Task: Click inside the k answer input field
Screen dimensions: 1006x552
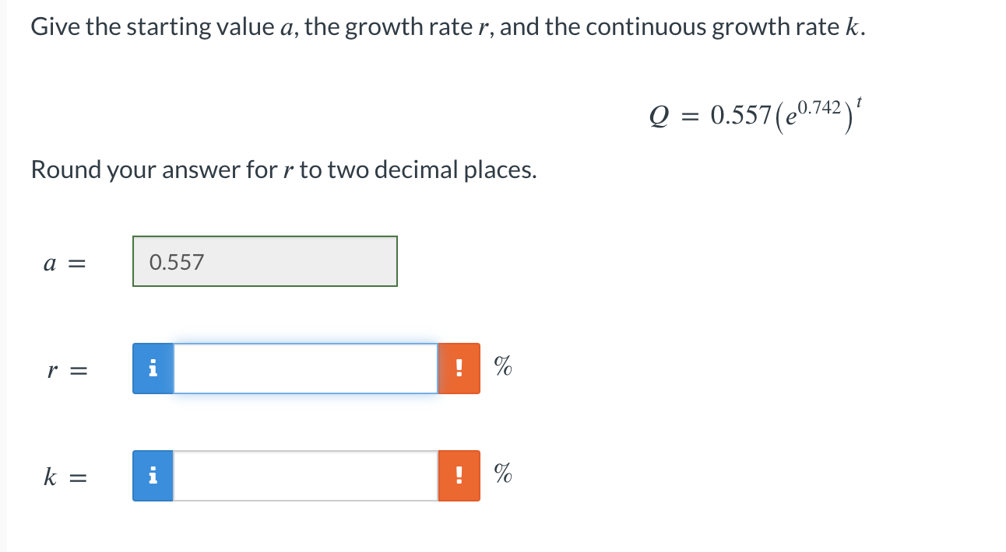Action: (x=304, y=475)
